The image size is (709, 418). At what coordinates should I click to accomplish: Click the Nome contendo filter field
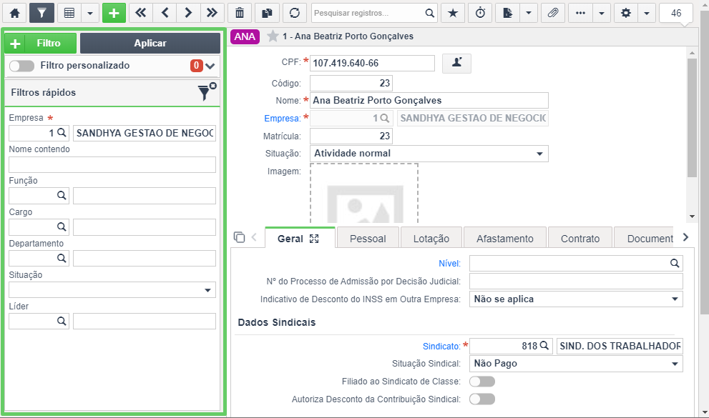(x=112, y=165)
